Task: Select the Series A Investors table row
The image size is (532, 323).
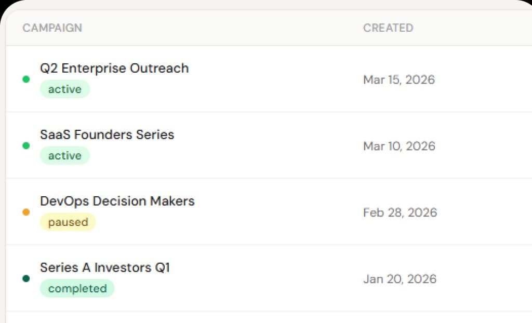Action: click(269, 278)
